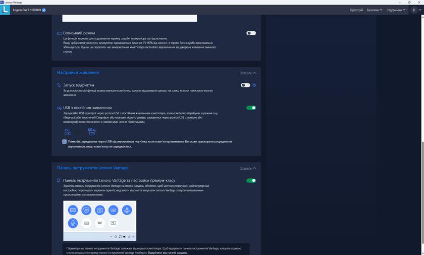Click the help question mark beside Запуск відкриттям
Viewport: 424px width, 255px height.
(254, 85)
